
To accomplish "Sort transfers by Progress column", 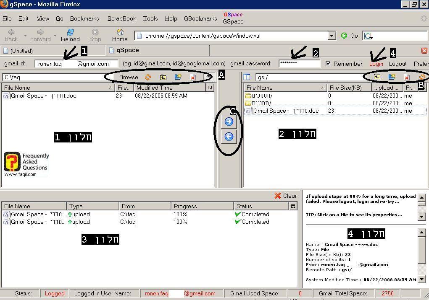I will pos(202,206).
